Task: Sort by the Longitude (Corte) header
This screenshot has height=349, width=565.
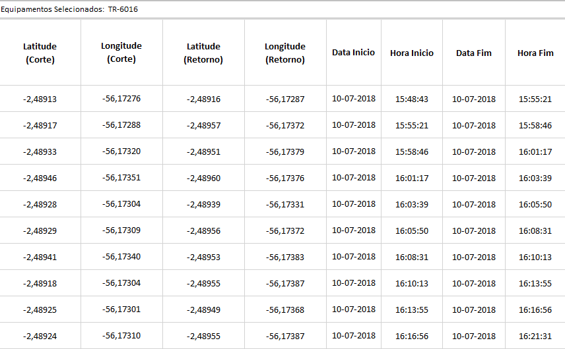Action: point(121,52)
